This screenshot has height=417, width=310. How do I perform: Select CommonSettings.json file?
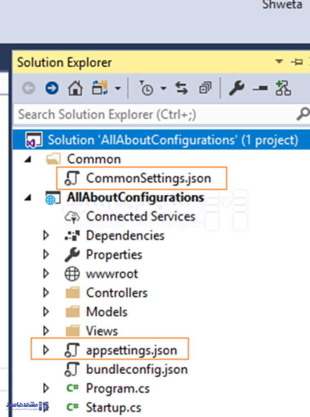148,178
